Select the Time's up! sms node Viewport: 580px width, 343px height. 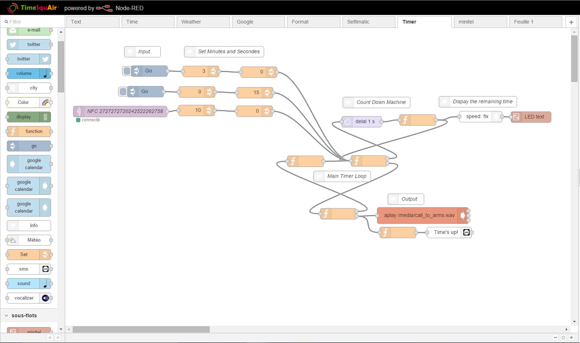click(x=449, y=233)
